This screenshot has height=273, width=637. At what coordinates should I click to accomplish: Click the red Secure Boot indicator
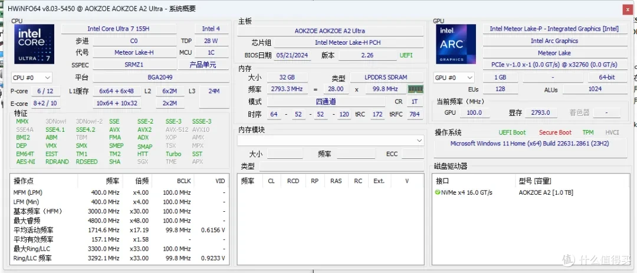(x=555, y=132)
